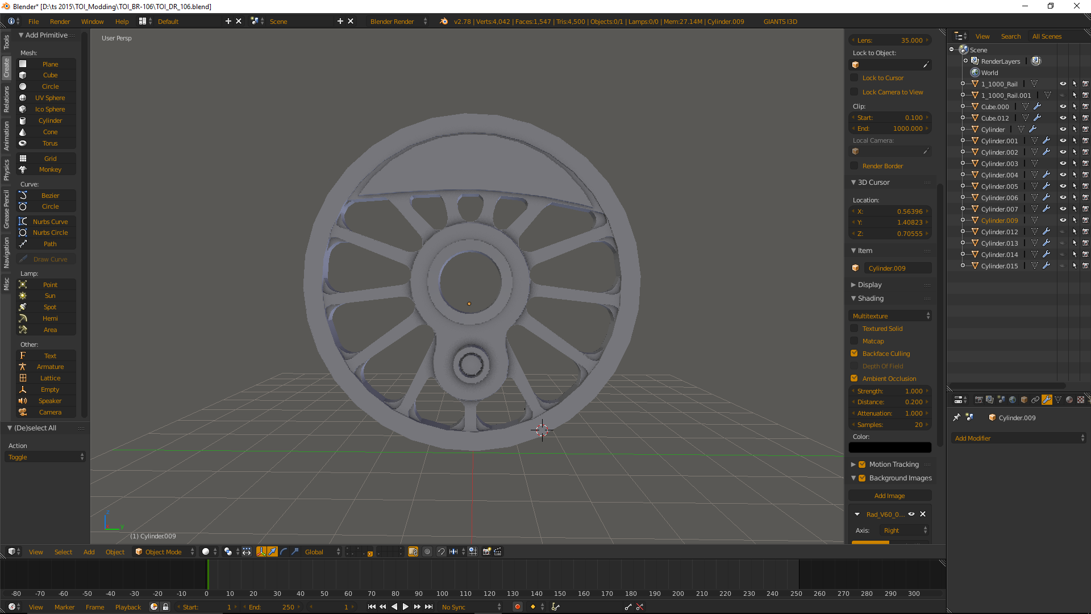This screenshot has width=1091, height=614.
Task: Click the Sun lamp icon
Action: (x=23, y=296)
